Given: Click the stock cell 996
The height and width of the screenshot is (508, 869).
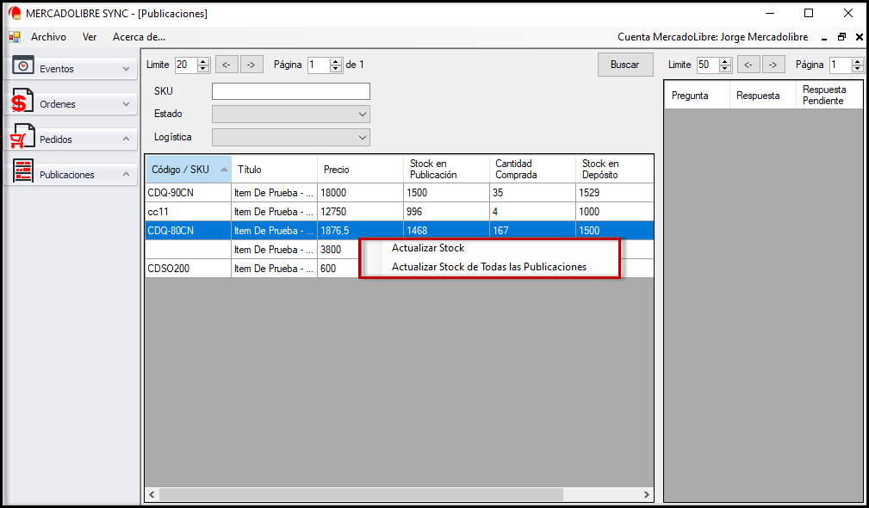Looking at the screenshot, I should click(x=447, y=212).
